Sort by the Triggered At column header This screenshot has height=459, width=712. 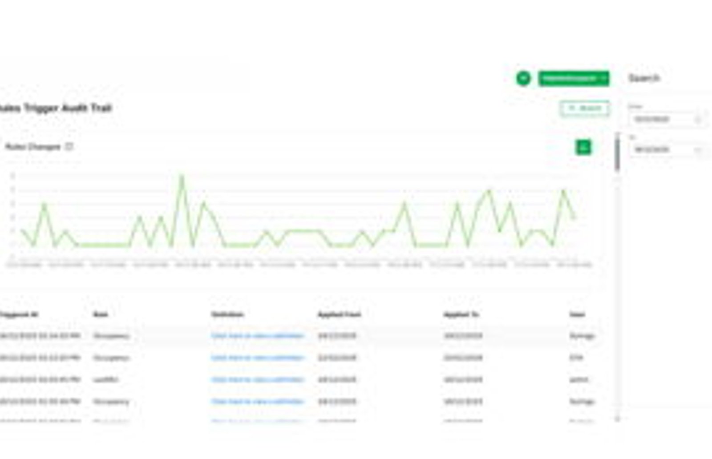[19, 314]
